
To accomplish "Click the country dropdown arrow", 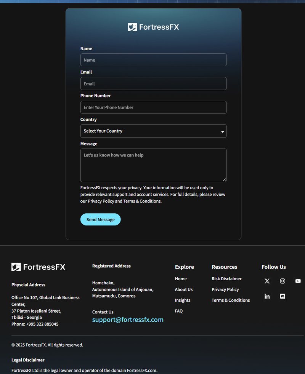I will tap(222, 132).
